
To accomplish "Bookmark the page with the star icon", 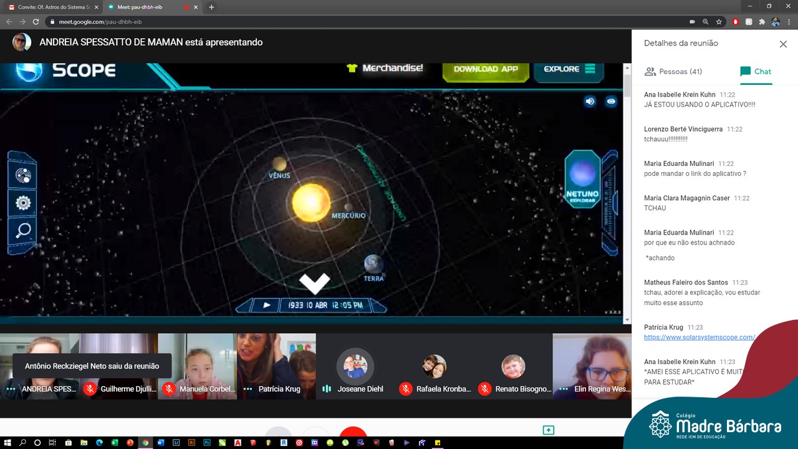I will 719,22.
